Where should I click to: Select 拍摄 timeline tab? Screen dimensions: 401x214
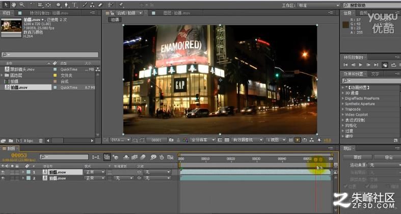[11, 148]
